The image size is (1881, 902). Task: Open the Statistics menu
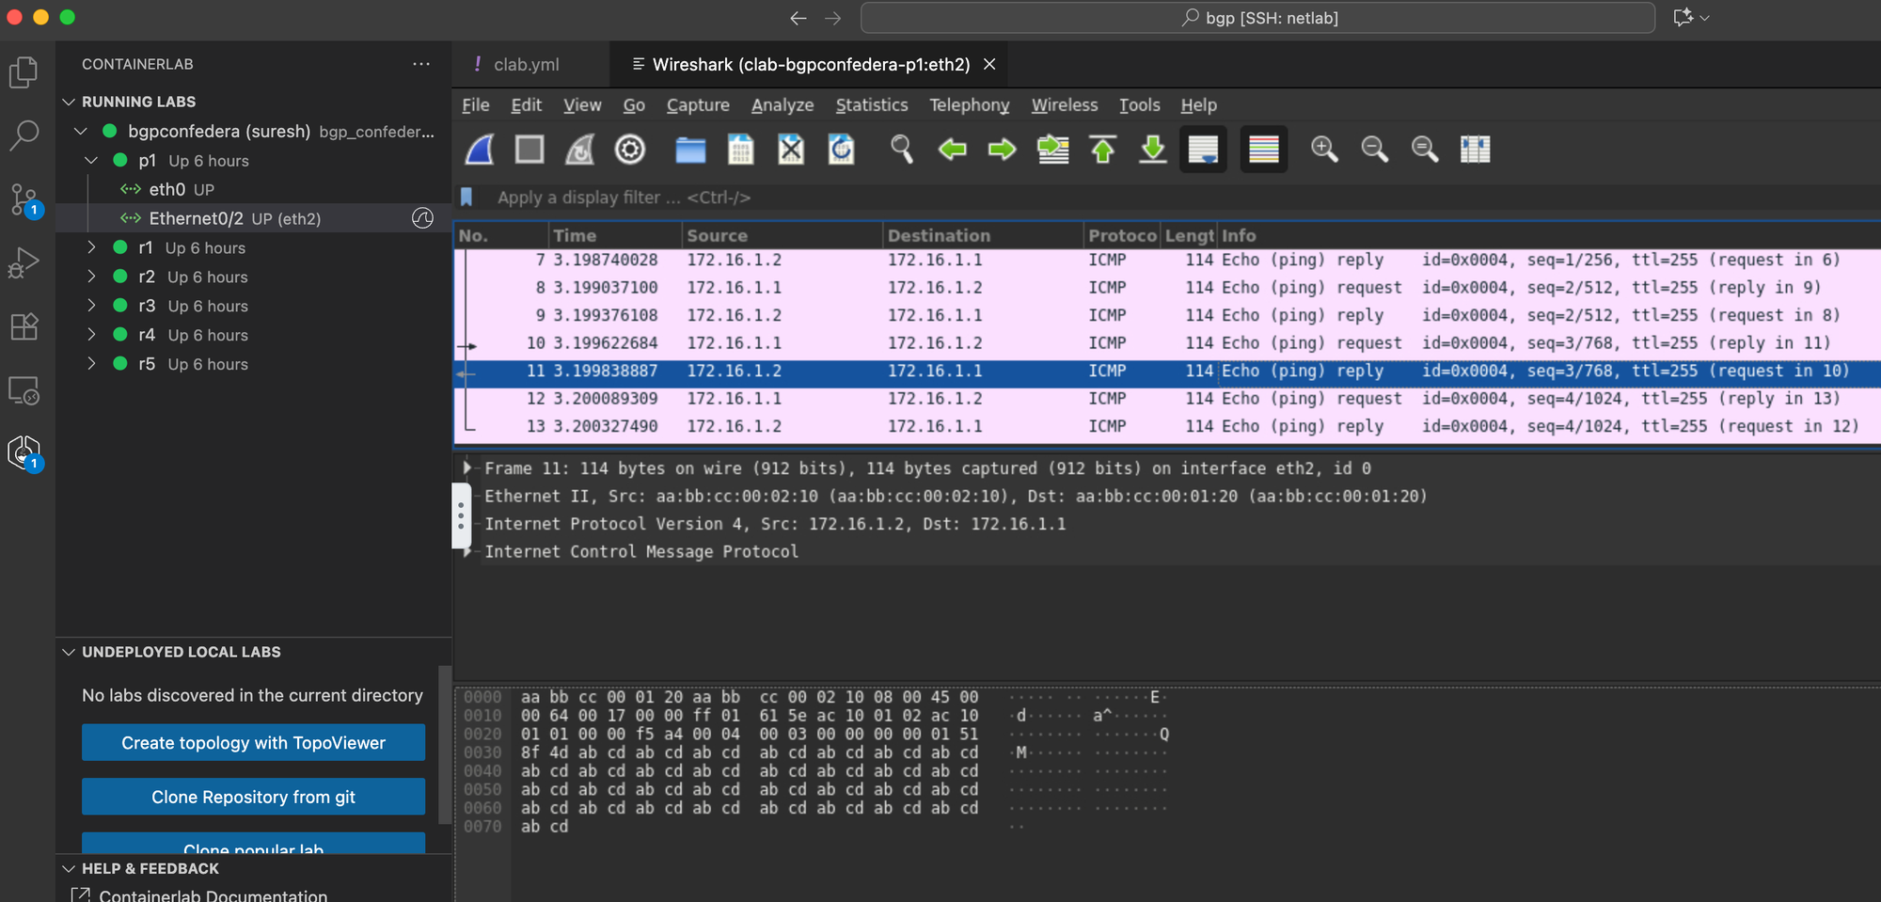pyautogui.click(x=871, y=105)
